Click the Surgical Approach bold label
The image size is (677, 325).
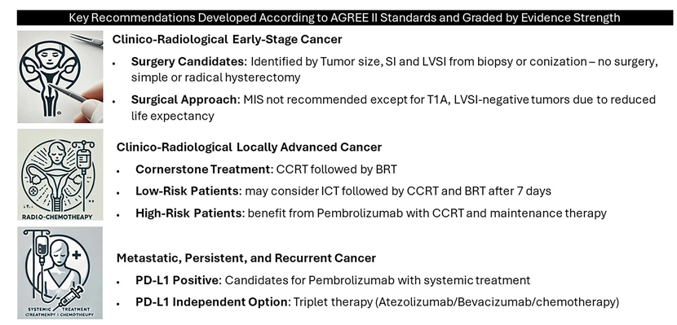pyautogui.click(x=186, y=99)
